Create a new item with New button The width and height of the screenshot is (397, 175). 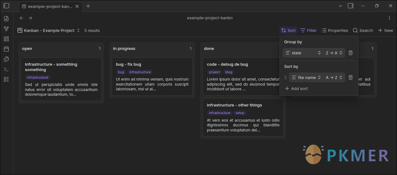pos(386,30)
